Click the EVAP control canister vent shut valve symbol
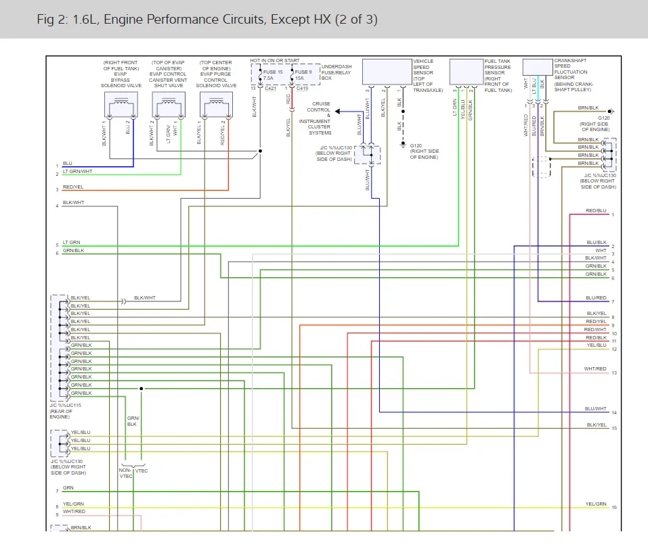The image size is (648, 555). 169,105
